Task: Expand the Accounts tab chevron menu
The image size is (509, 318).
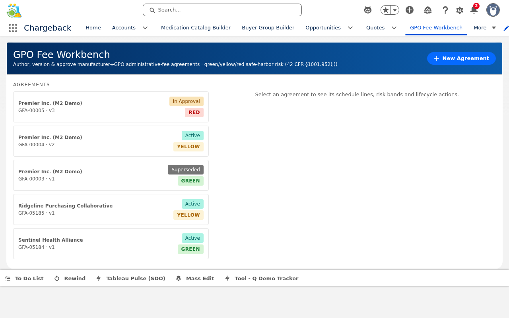Action: pos(145,28)
